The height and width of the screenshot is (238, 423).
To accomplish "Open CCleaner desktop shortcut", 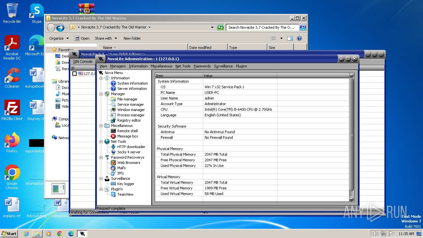I will [12, 78].
